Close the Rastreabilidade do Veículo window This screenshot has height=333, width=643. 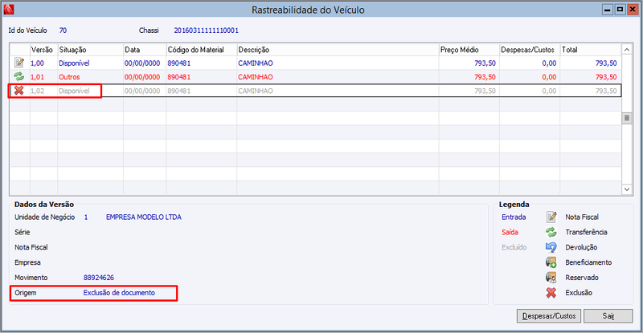point(633,10)
